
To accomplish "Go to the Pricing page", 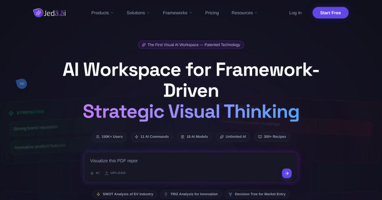I will click(x=212, y=13).
